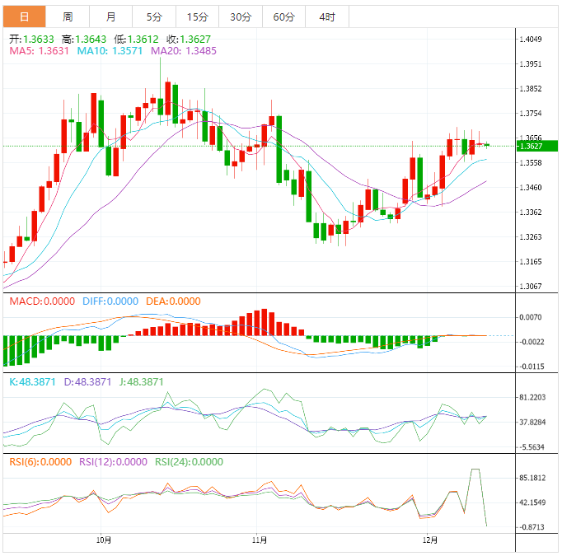Click the MACD value label
Image resolution: width=562 pixels, height=556 pixels.
click(x=42, y=301)
